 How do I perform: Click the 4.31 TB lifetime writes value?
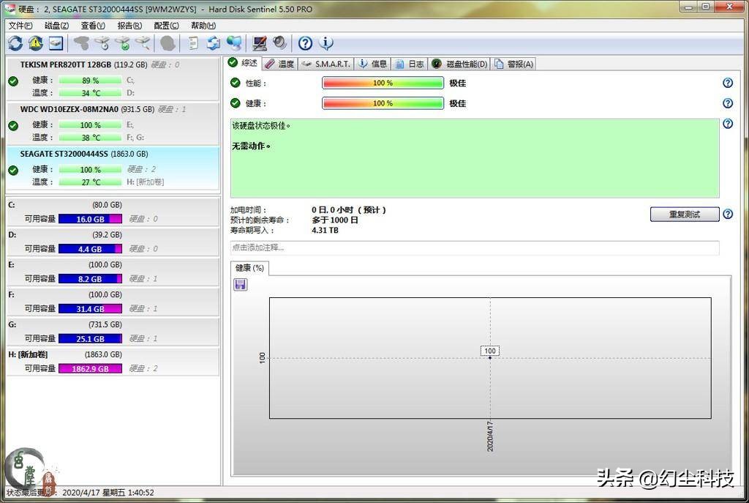(325, 231)
